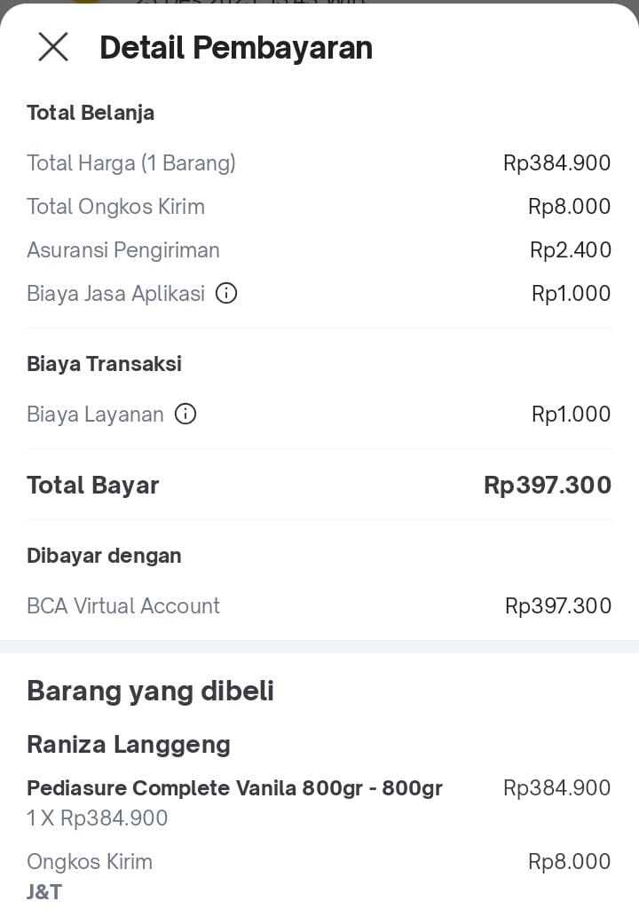
Task: Tap the BCA Virtual Account payment method
Action: [x=123, y=606]
